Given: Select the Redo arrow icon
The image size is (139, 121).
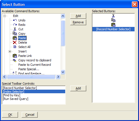Looking at the screenshot, I should pos(15,25).
